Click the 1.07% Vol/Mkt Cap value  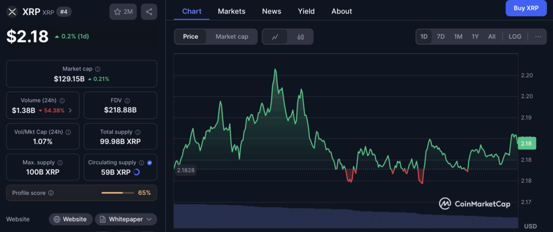tap(43, 142)
